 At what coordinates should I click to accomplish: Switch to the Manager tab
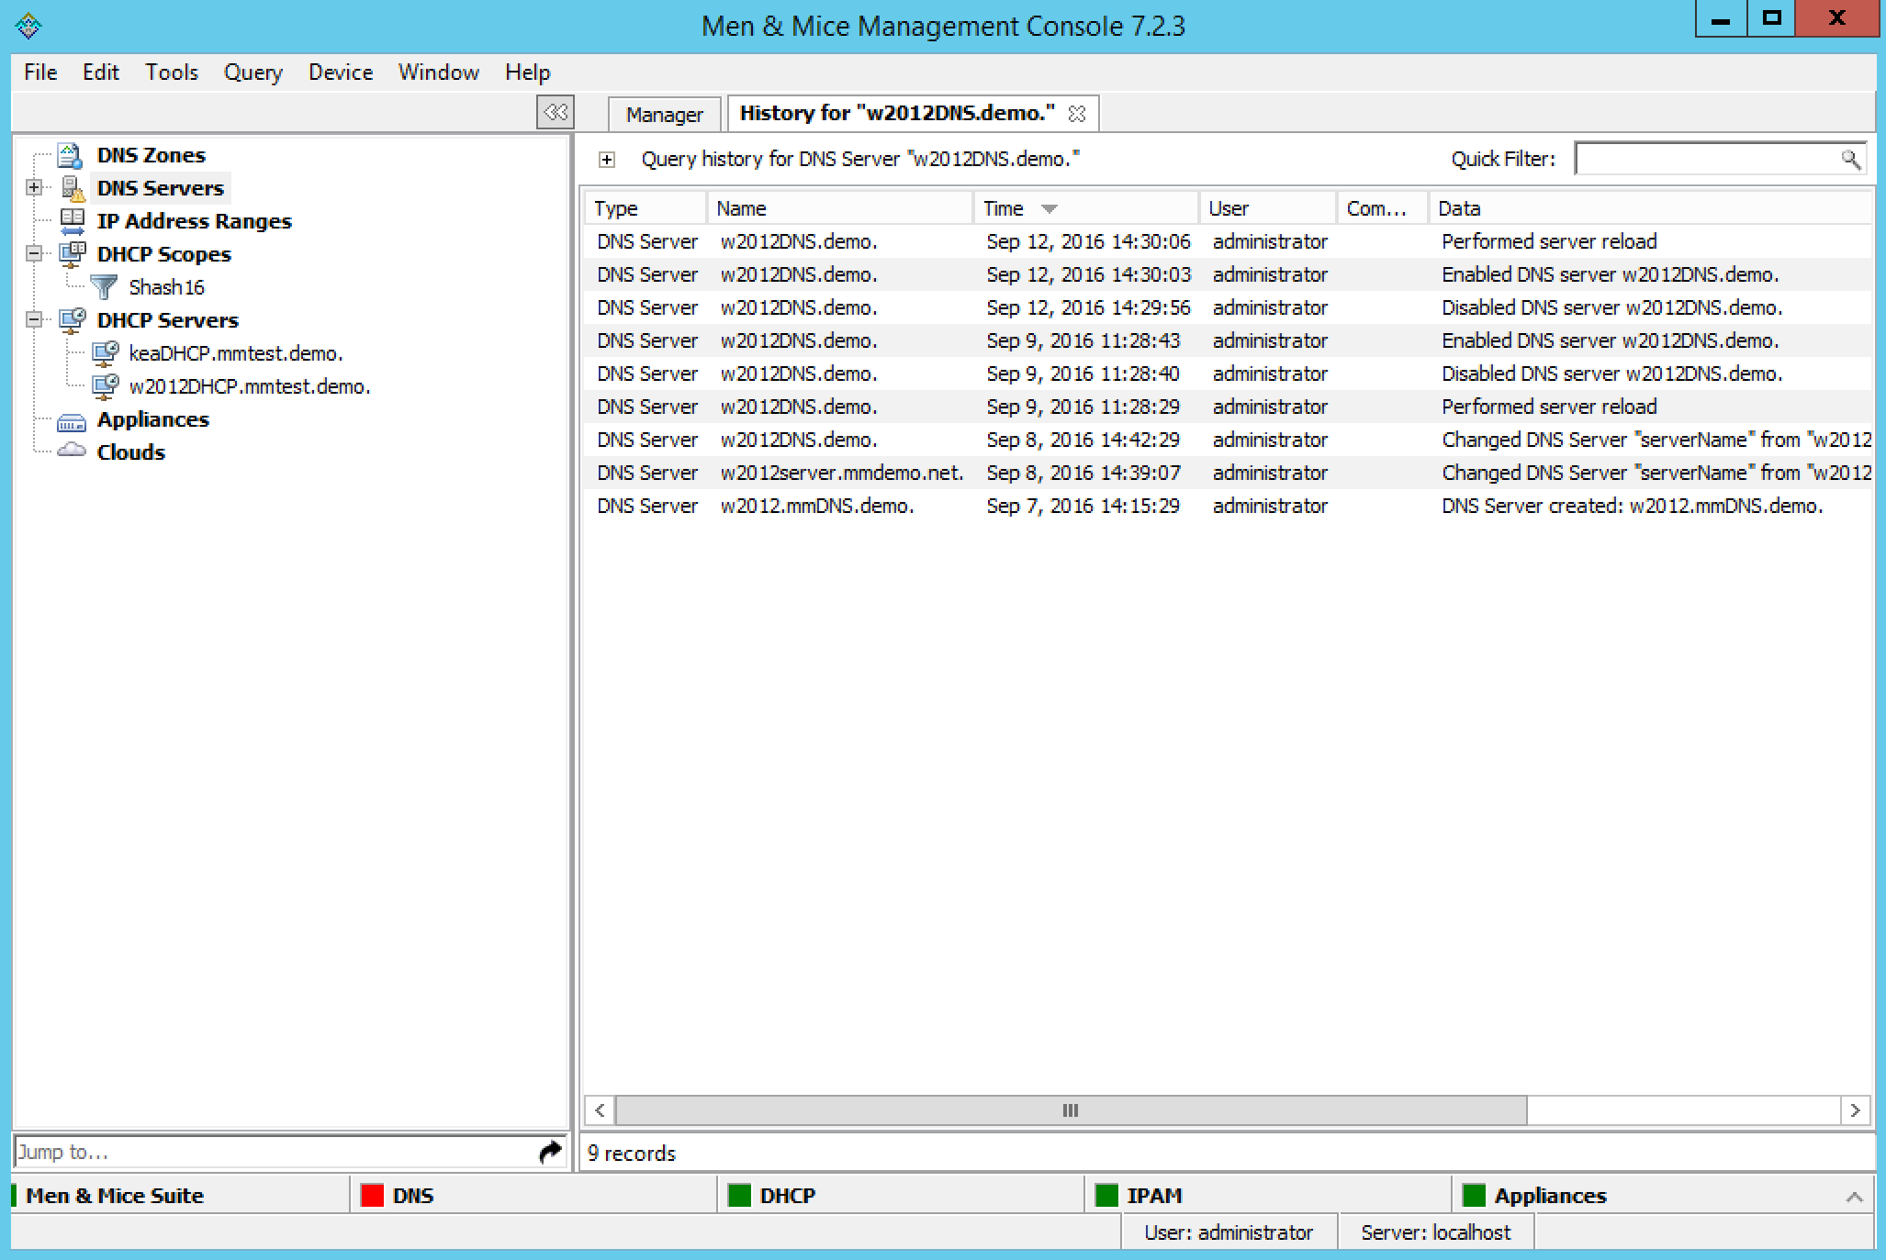coord(663,115)
